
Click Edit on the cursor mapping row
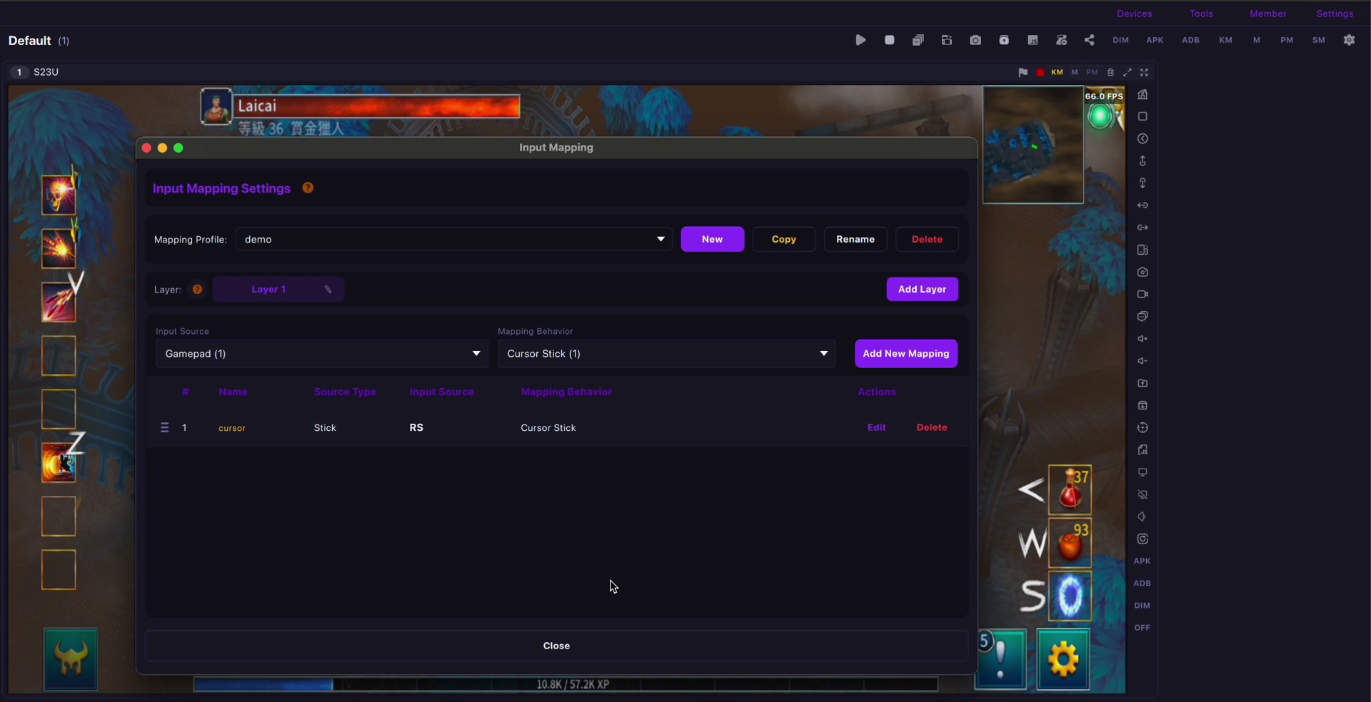(x=877, y=428)
